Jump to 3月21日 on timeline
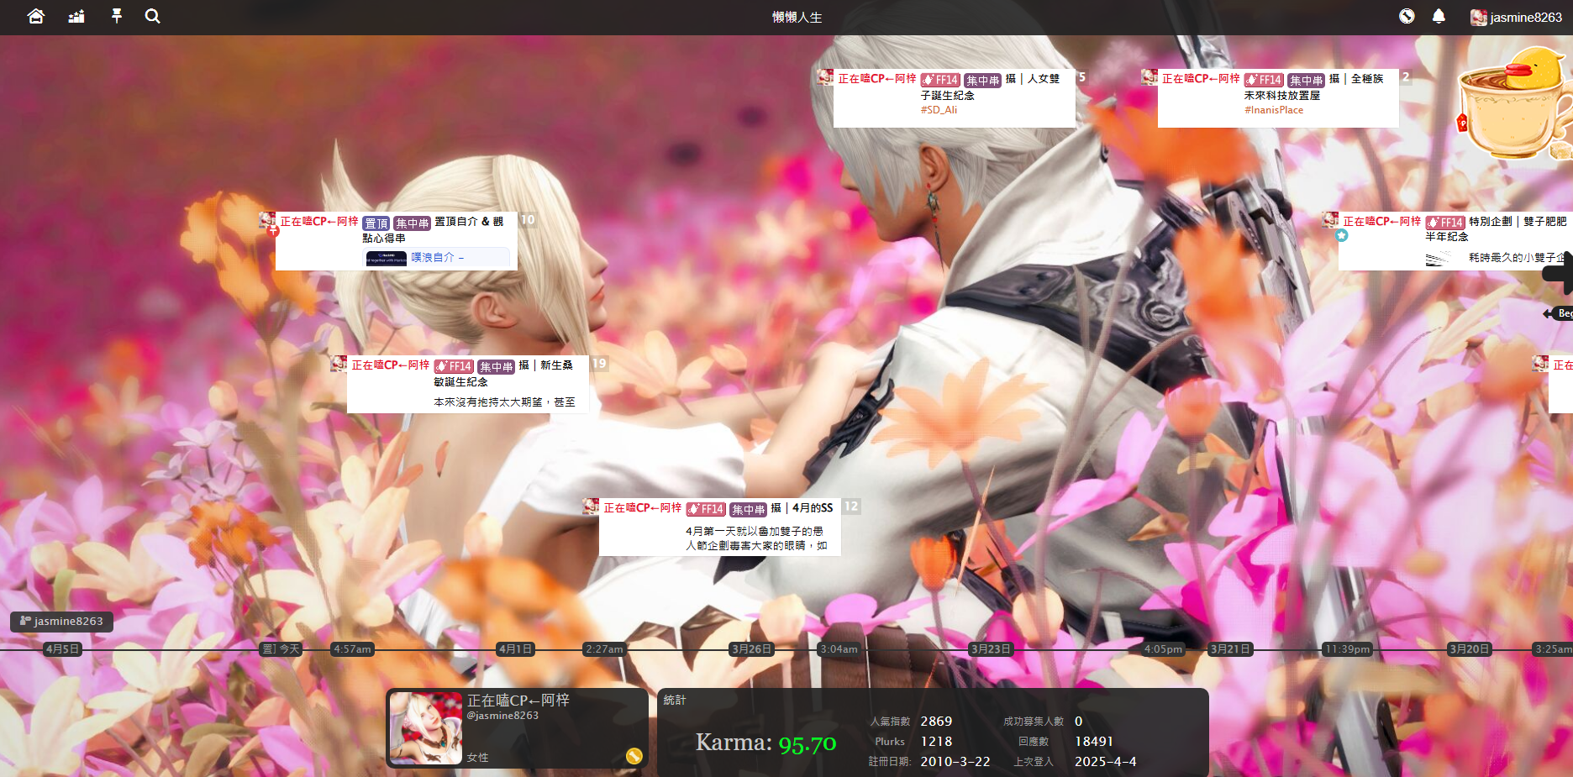The image size is (1573, 777). click(1230, 649)
